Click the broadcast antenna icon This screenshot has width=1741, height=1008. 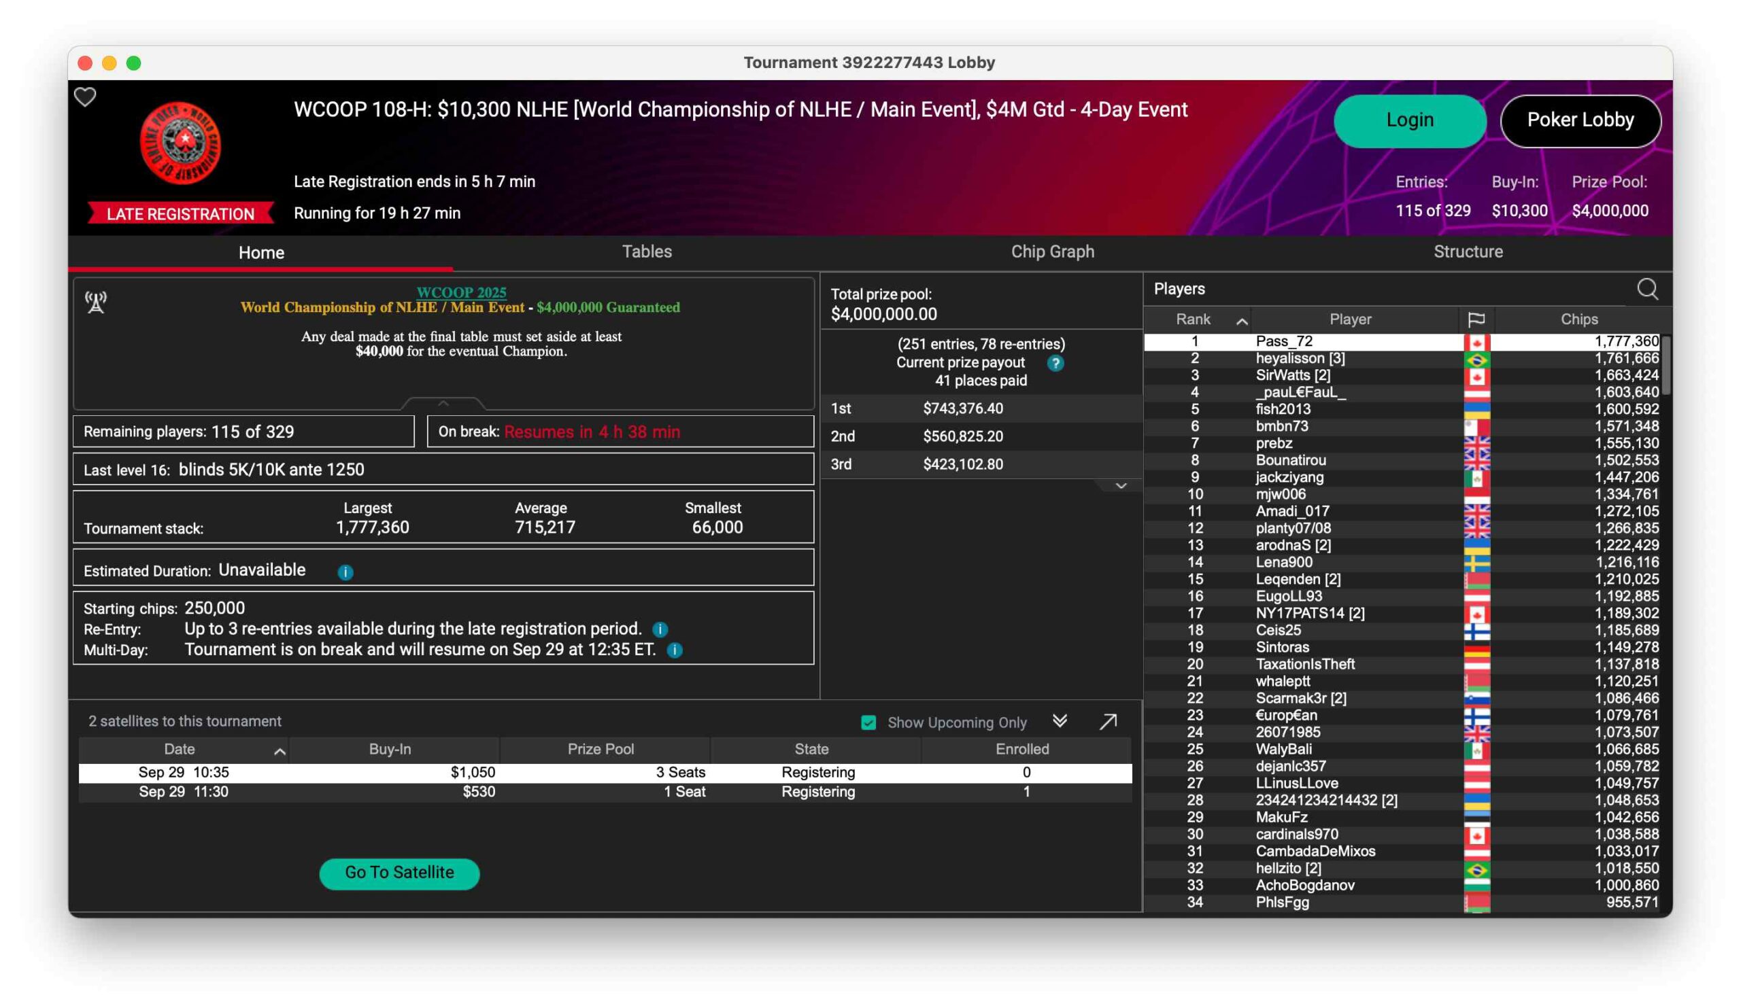pos(96,302)
